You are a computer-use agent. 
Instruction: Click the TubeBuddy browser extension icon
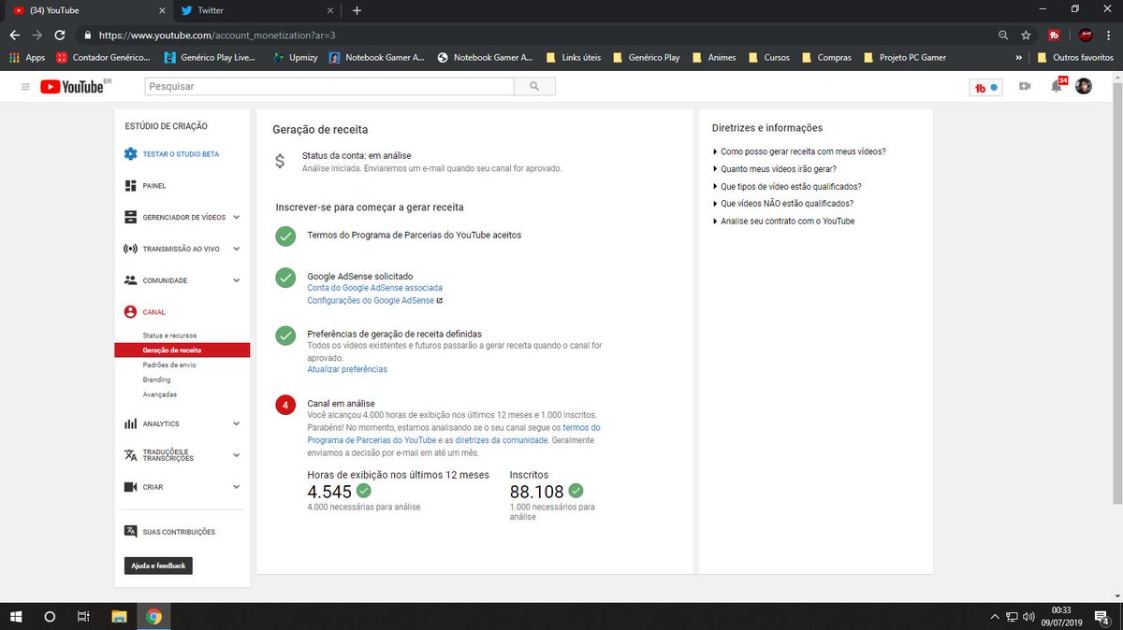point(1055,35)
